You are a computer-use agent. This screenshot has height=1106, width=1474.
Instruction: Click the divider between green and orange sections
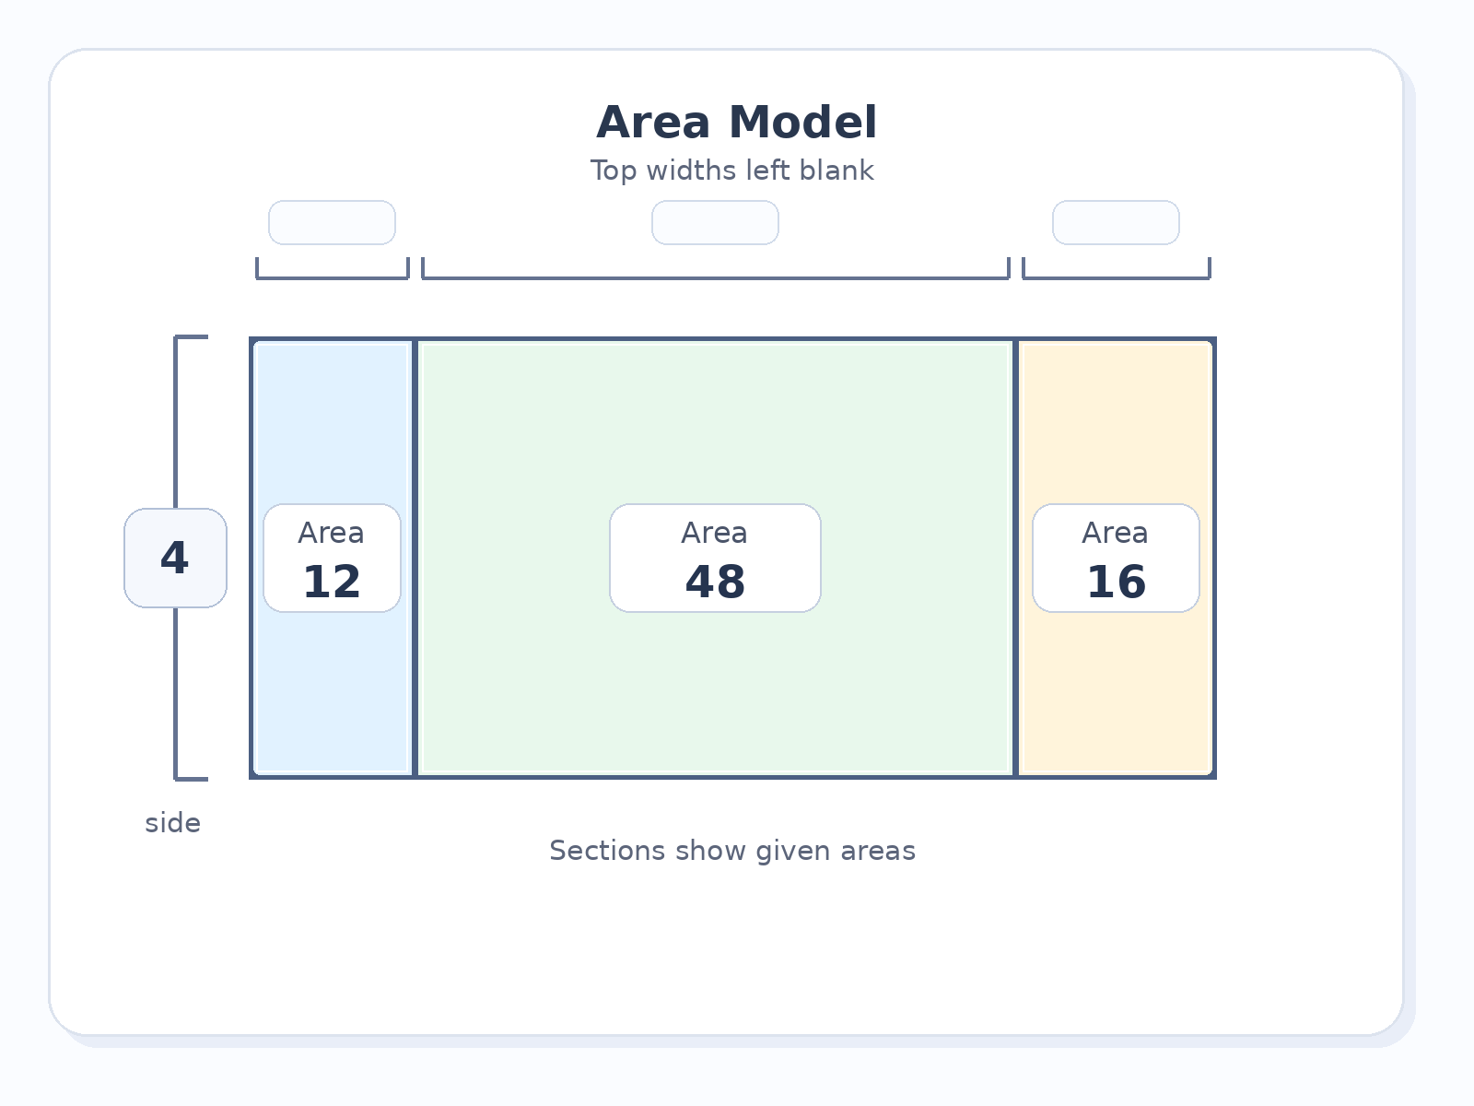pos(1016,558)
